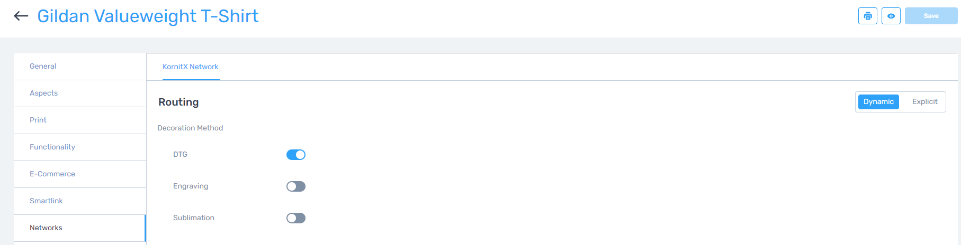Switch routing to Explicit
Viewport: 961px width, 245px height.
coord(924,102)
